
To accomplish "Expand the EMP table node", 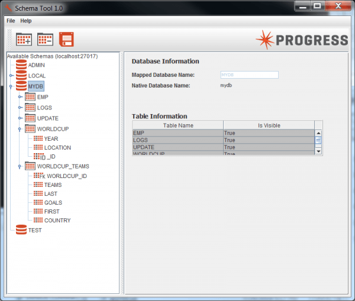I will pyautogui.click(x=20, y=97).
